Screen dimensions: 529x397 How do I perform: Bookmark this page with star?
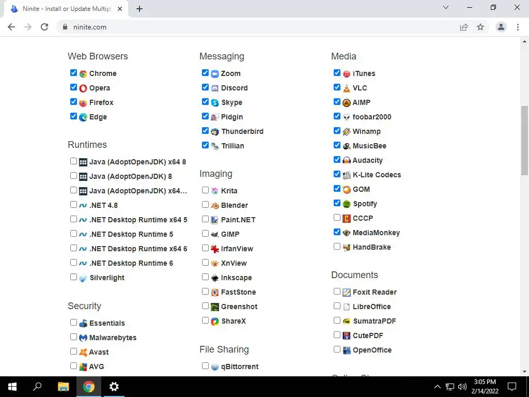pyautogui.click(x=480, y=27)
